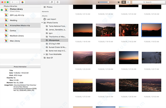
Task: Click the find duplicates toolbar icon
Action: pos(52,2)
